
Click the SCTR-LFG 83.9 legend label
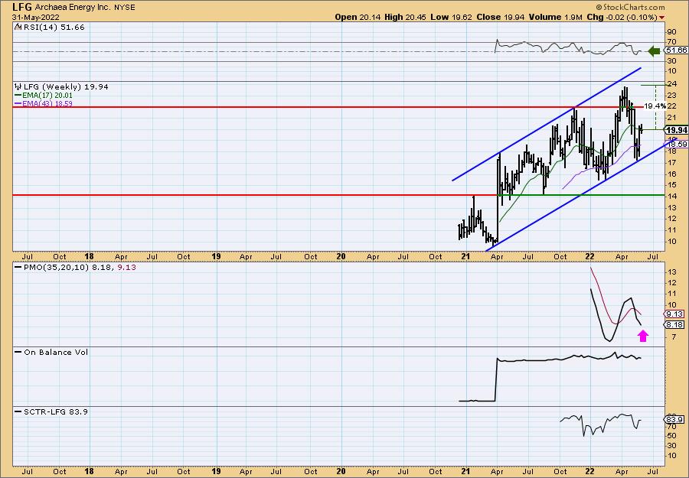56,411
